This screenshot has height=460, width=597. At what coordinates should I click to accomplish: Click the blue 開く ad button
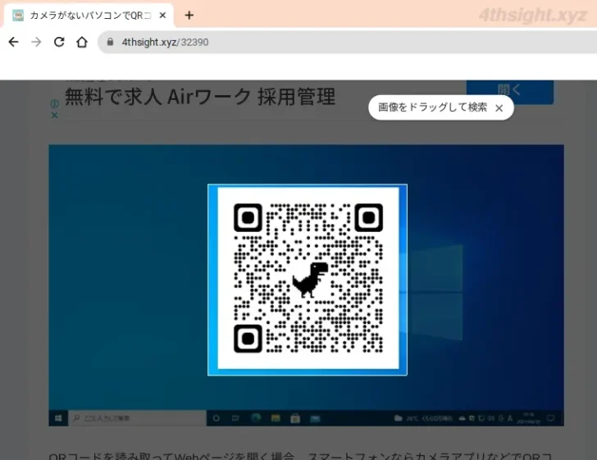click(x=510, y=91)
